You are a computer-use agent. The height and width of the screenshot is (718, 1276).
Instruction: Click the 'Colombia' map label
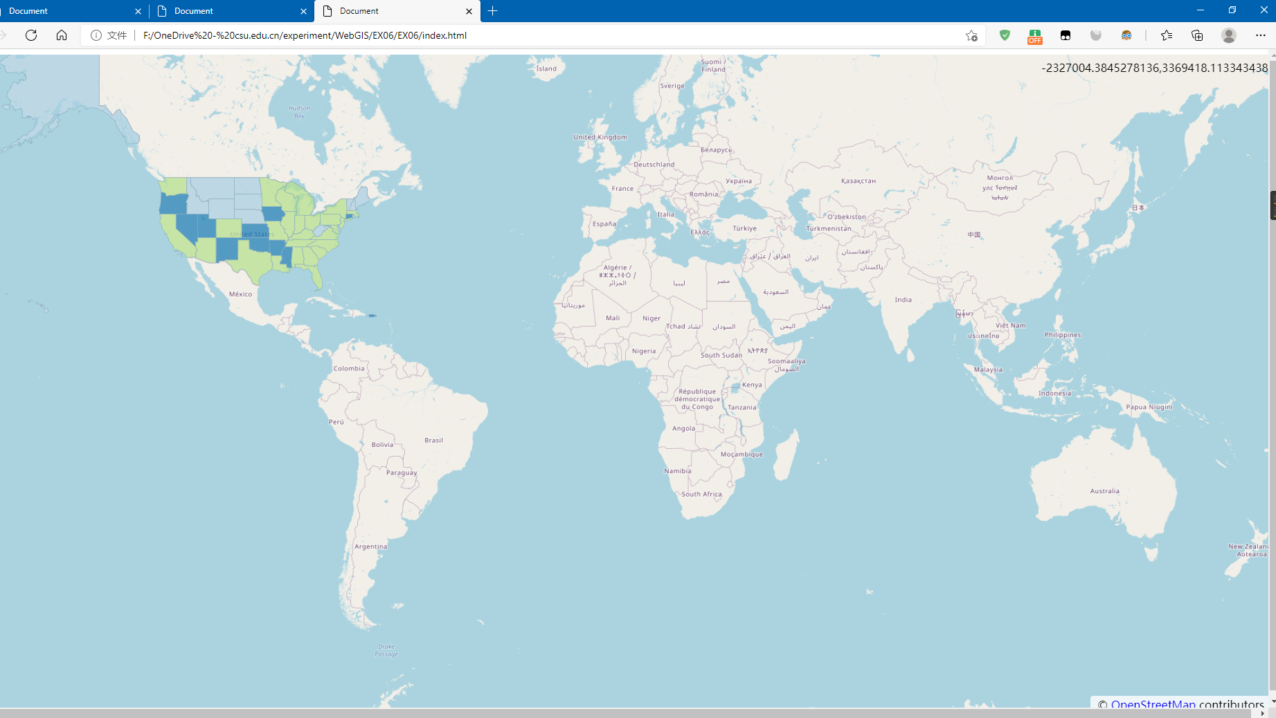coord(349,369)
